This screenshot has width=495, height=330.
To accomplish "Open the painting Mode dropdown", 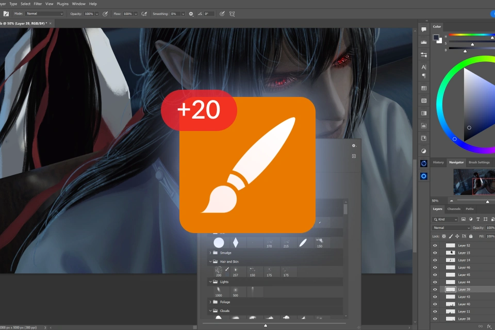I will (x=44, y=14).
